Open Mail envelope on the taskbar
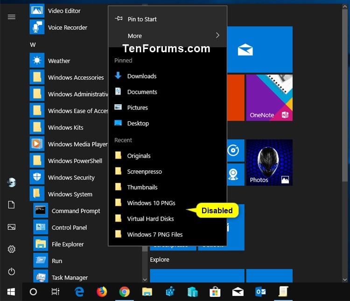This screenshot has width=350, height=301. tap(238, 292)
